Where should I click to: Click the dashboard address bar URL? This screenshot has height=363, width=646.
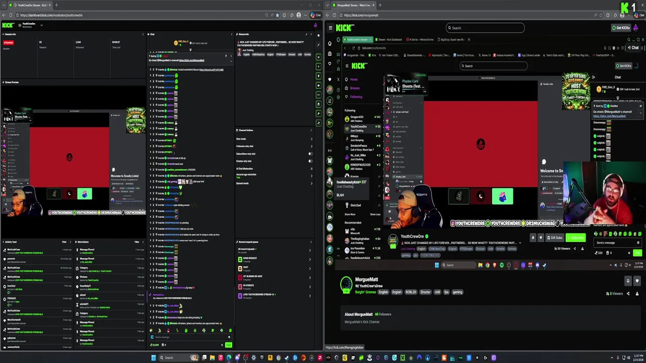click(x=51, y=15)
